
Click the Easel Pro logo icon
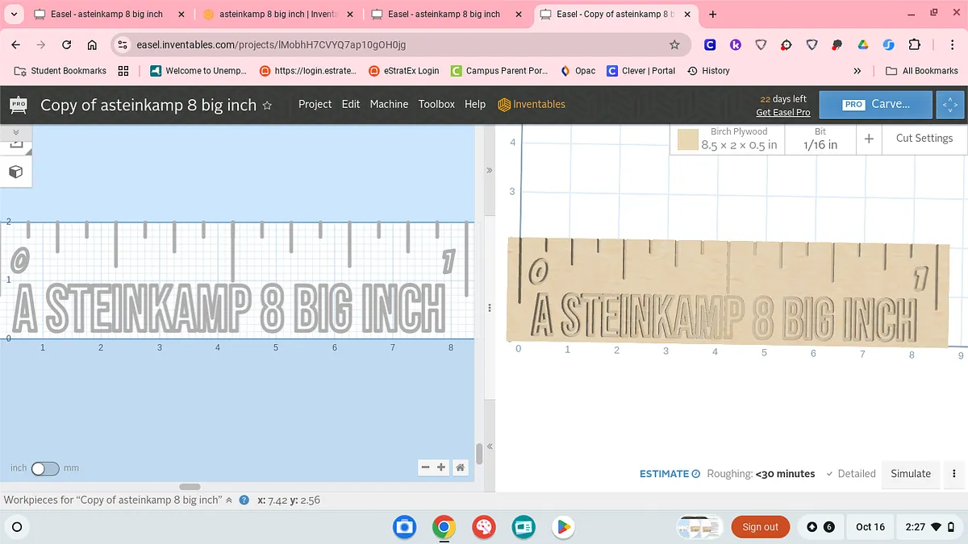18,105
